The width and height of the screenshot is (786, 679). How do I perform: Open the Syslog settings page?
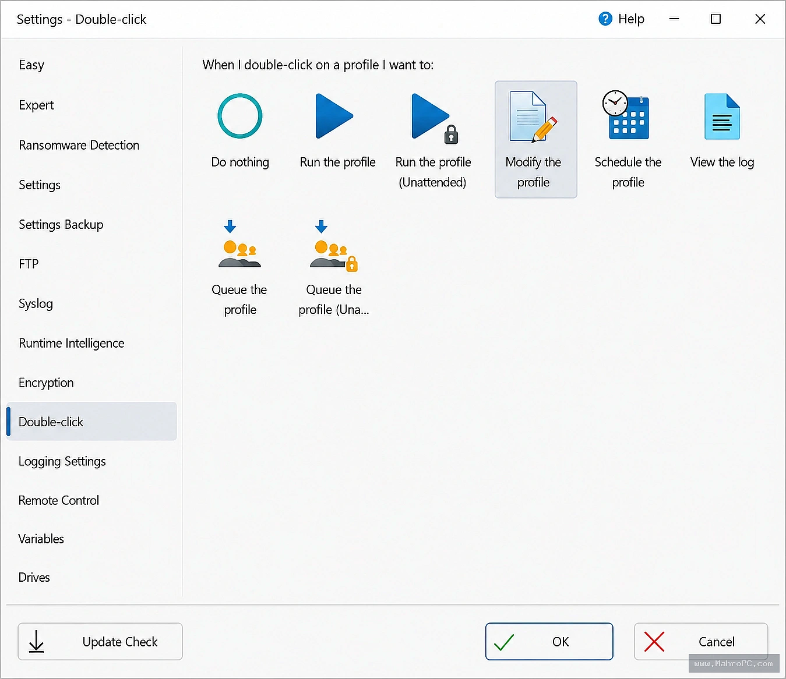[x=91, y=304]
